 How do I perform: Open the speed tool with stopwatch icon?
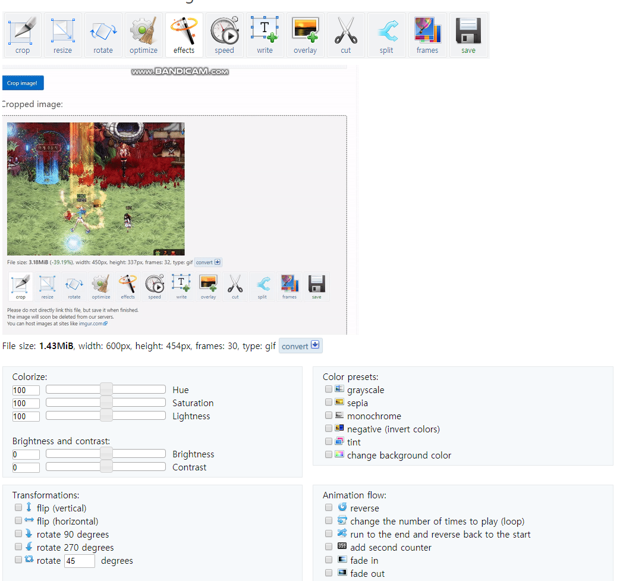pyautogui.click(x=224, y=35)
